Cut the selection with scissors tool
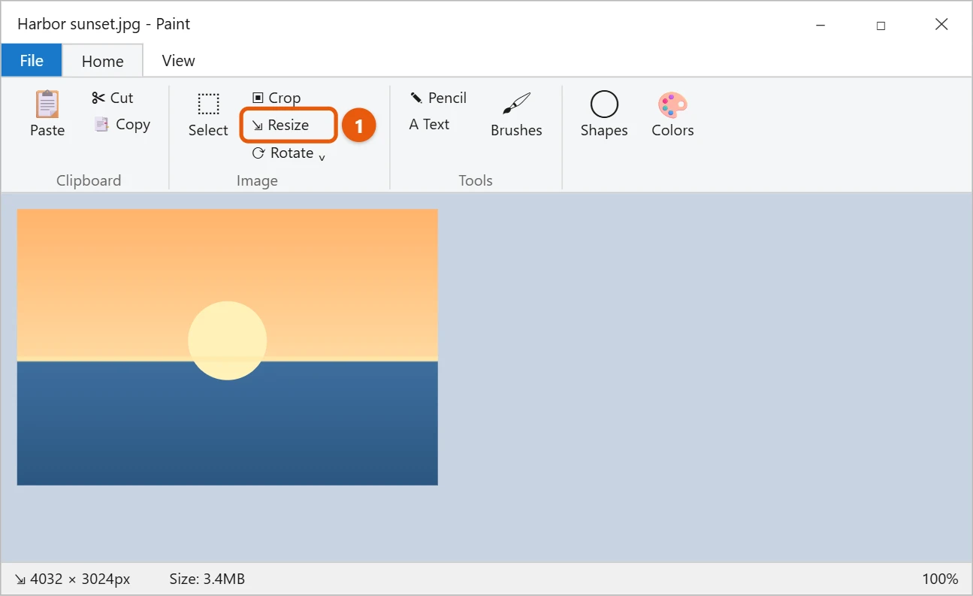This screenshot has height=596, width=973. point(112,98)
